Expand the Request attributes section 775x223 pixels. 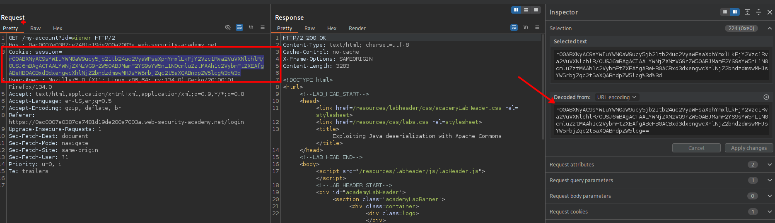coord(769,164)
